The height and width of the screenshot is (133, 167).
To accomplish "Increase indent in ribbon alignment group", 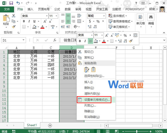I will 68,27.
